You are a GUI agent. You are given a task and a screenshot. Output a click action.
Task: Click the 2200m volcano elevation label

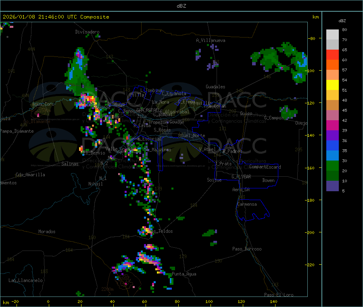[107, 289]
